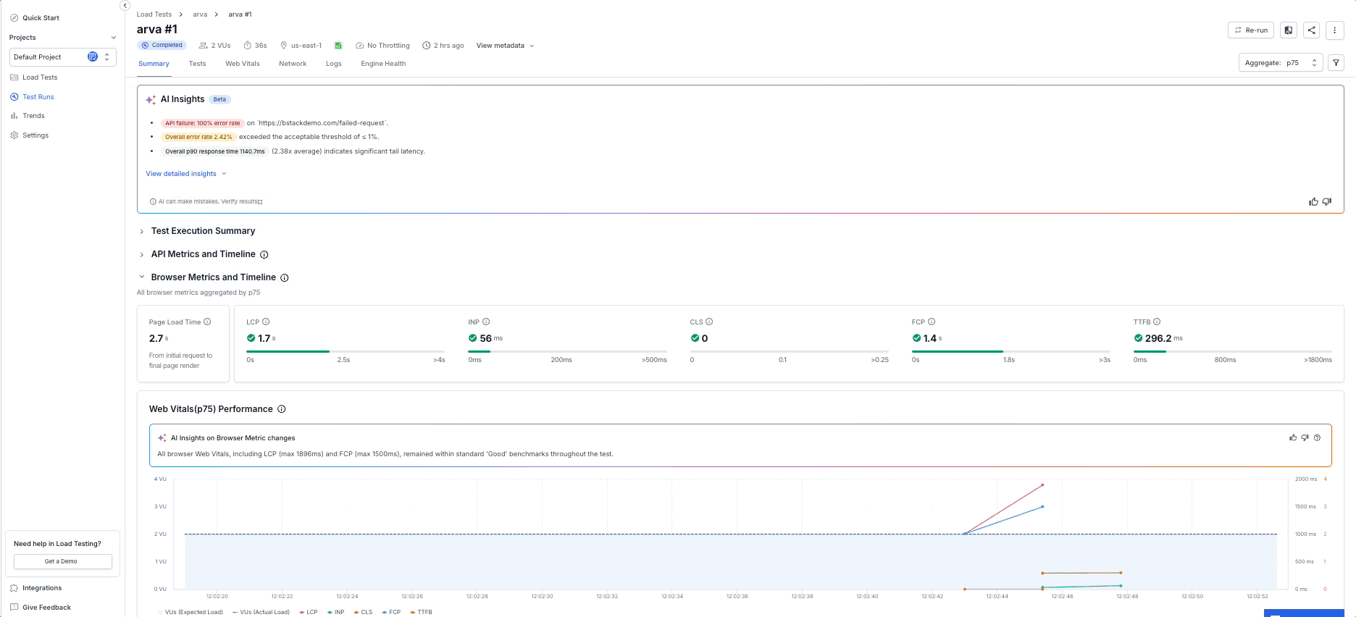Click the info icon next to CLS
The image size is (1356, 617).
709,322
